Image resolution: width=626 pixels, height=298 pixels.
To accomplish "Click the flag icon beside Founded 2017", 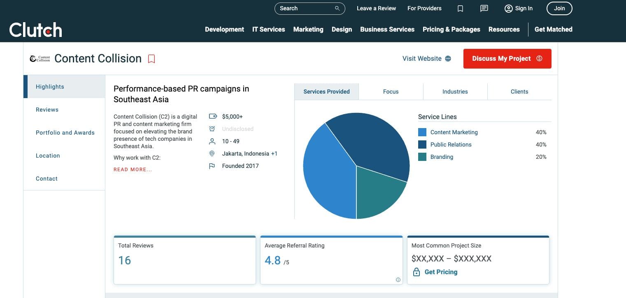I will click(x=212, y=166).
